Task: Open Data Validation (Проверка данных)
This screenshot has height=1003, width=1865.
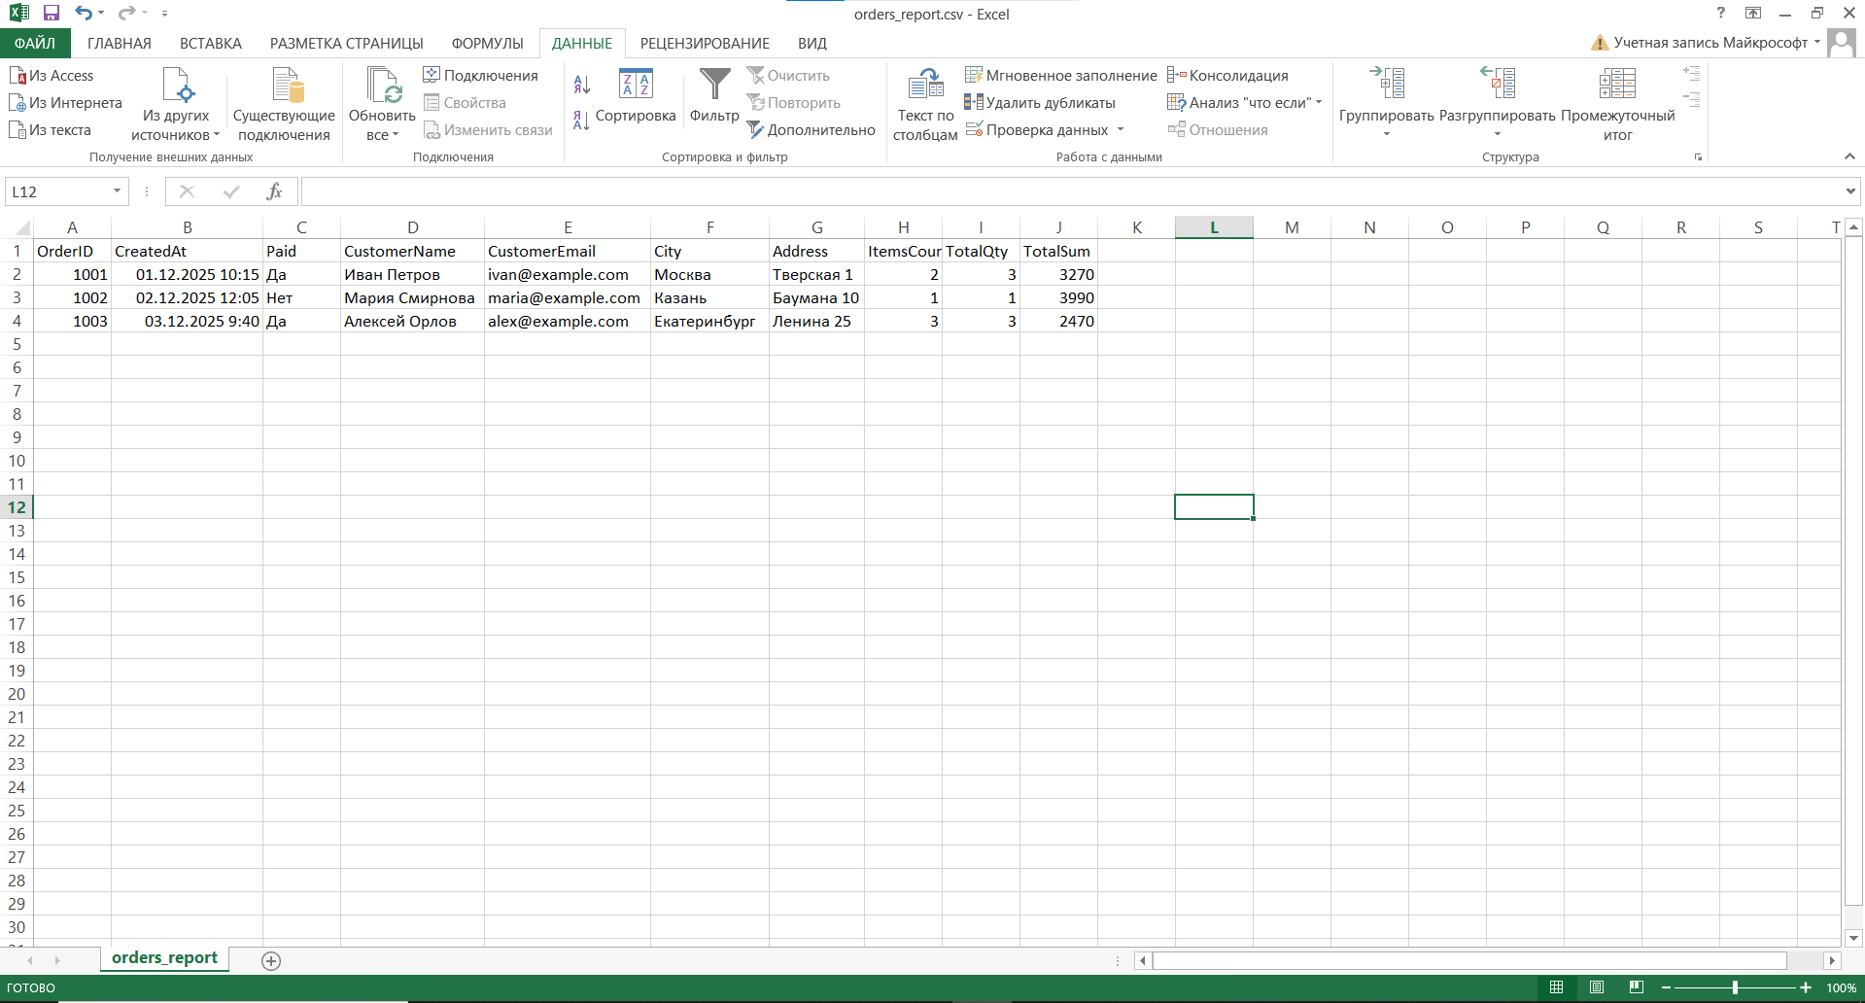Action: point(1037,130)
